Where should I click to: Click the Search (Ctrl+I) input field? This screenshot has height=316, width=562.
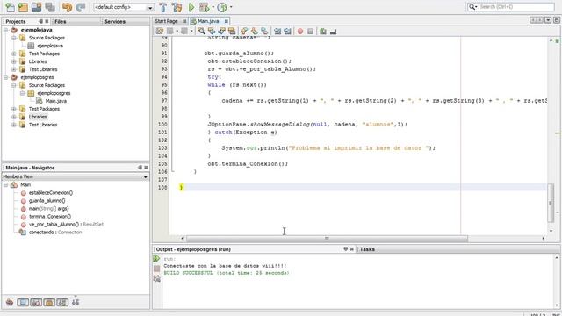(516, 7)
